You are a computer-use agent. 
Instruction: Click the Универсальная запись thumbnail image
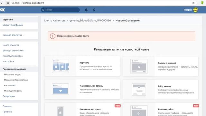(x=61, y=89)
